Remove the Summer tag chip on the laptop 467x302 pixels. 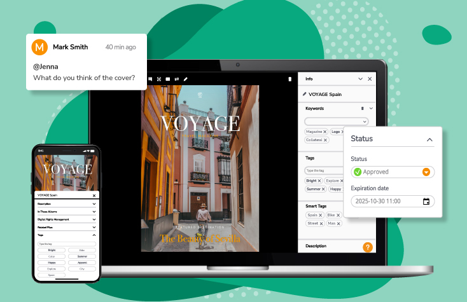point(323,189)
